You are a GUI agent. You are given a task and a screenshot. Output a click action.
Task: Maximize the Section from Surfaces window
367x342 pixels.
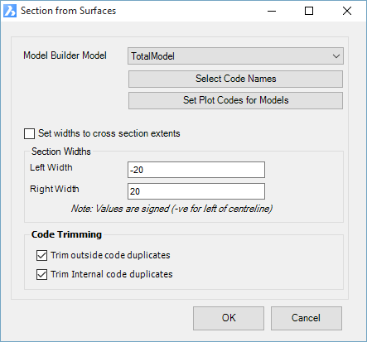309,11
